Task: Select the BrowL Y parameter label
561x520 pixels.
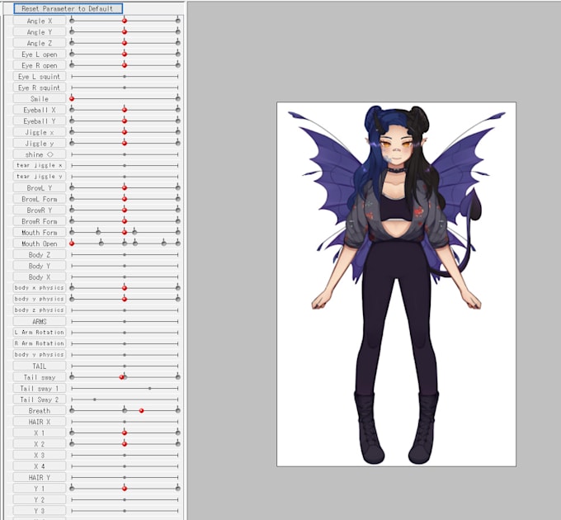Action: click(40, 187)
